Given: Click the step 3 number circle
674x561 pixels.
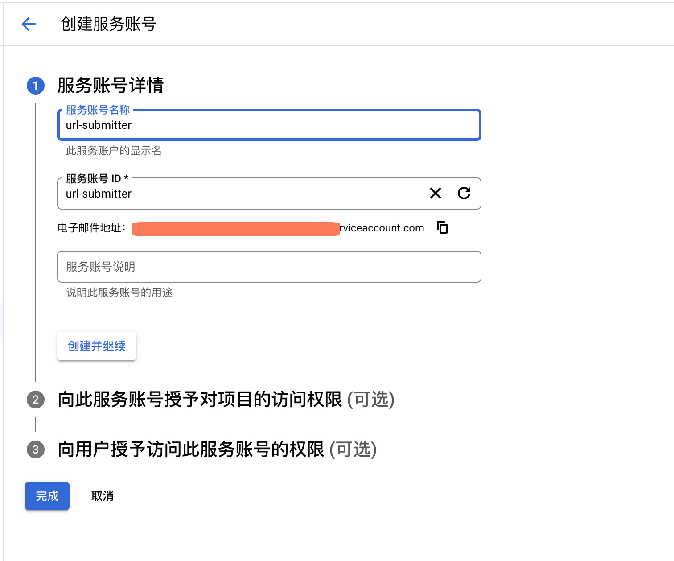Looking at the screenshot, I should pyautogui.click(x=36, y=450).
